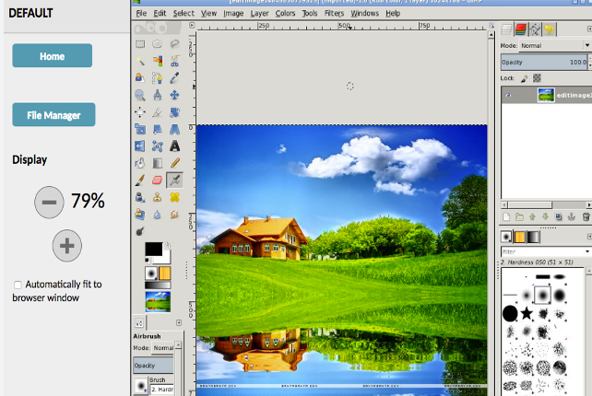Select the Blend gradient tool
Screen dimensions: 592x396
[157, 163]
